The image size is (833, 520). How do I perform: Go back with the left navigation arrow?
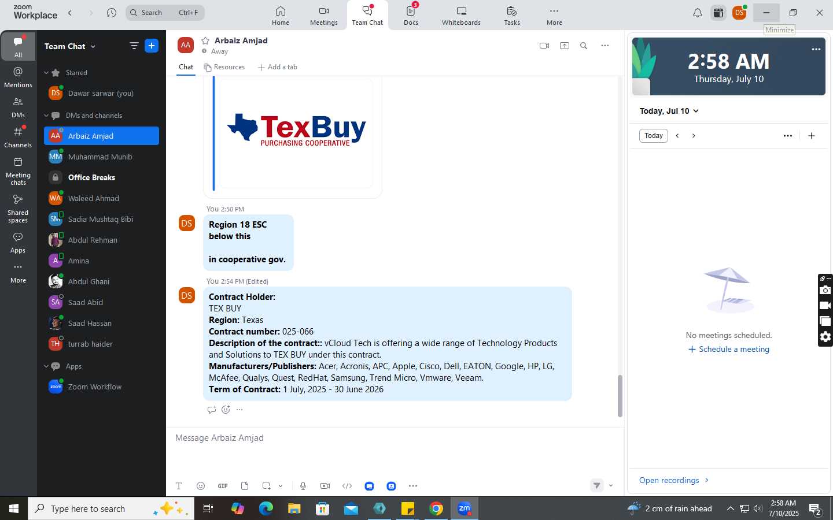point(70,13)
